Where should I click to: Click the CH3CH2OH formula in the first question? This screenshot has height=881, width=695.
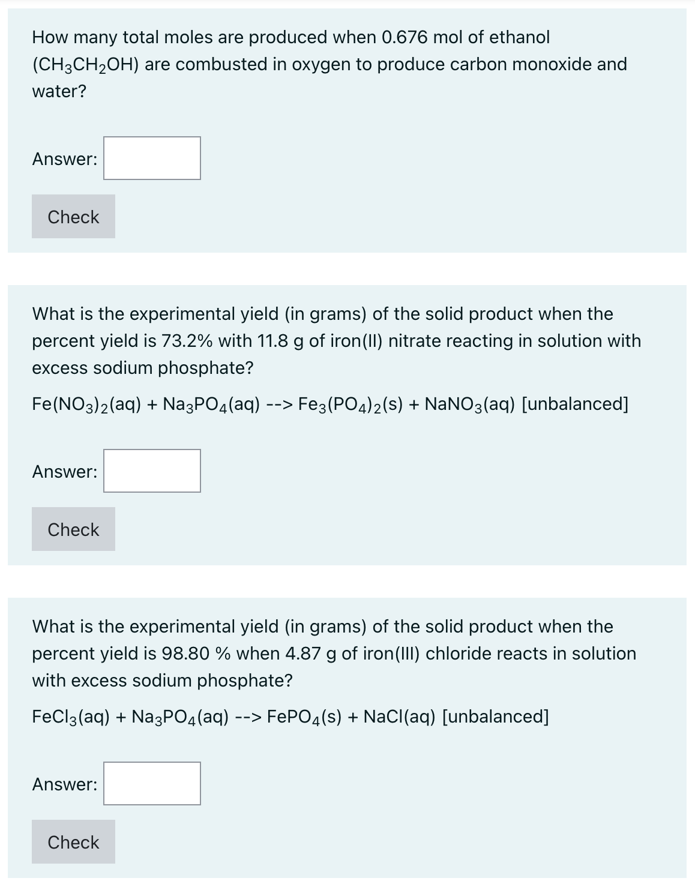coord(86,65)
